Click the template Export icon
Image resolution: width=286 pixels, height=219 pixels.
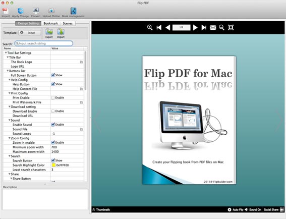point(49,32)
